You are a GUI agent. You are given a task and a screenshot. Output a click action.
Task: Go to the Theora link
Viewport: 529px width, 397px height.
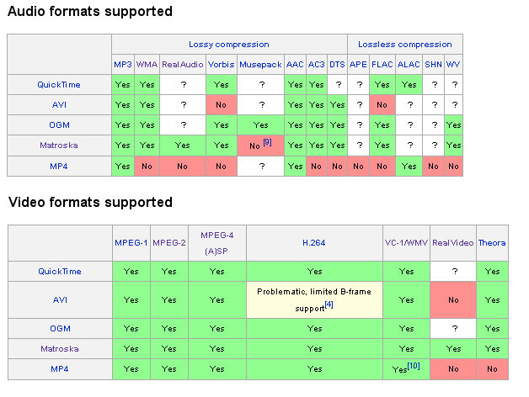click(492, 243)
